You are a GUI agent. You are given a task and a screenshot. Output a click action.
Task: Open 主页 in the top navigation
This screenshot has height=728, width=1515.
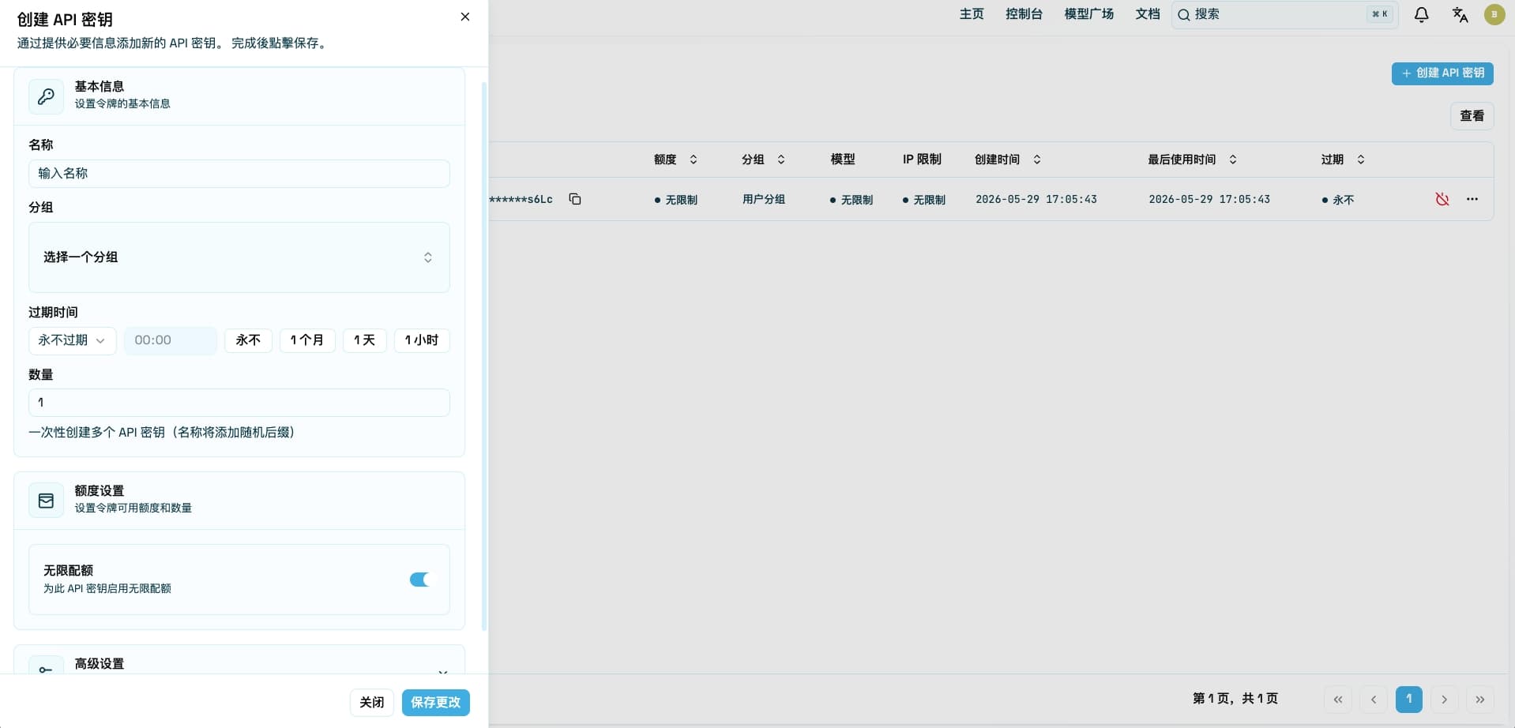(x=972, y=14)
